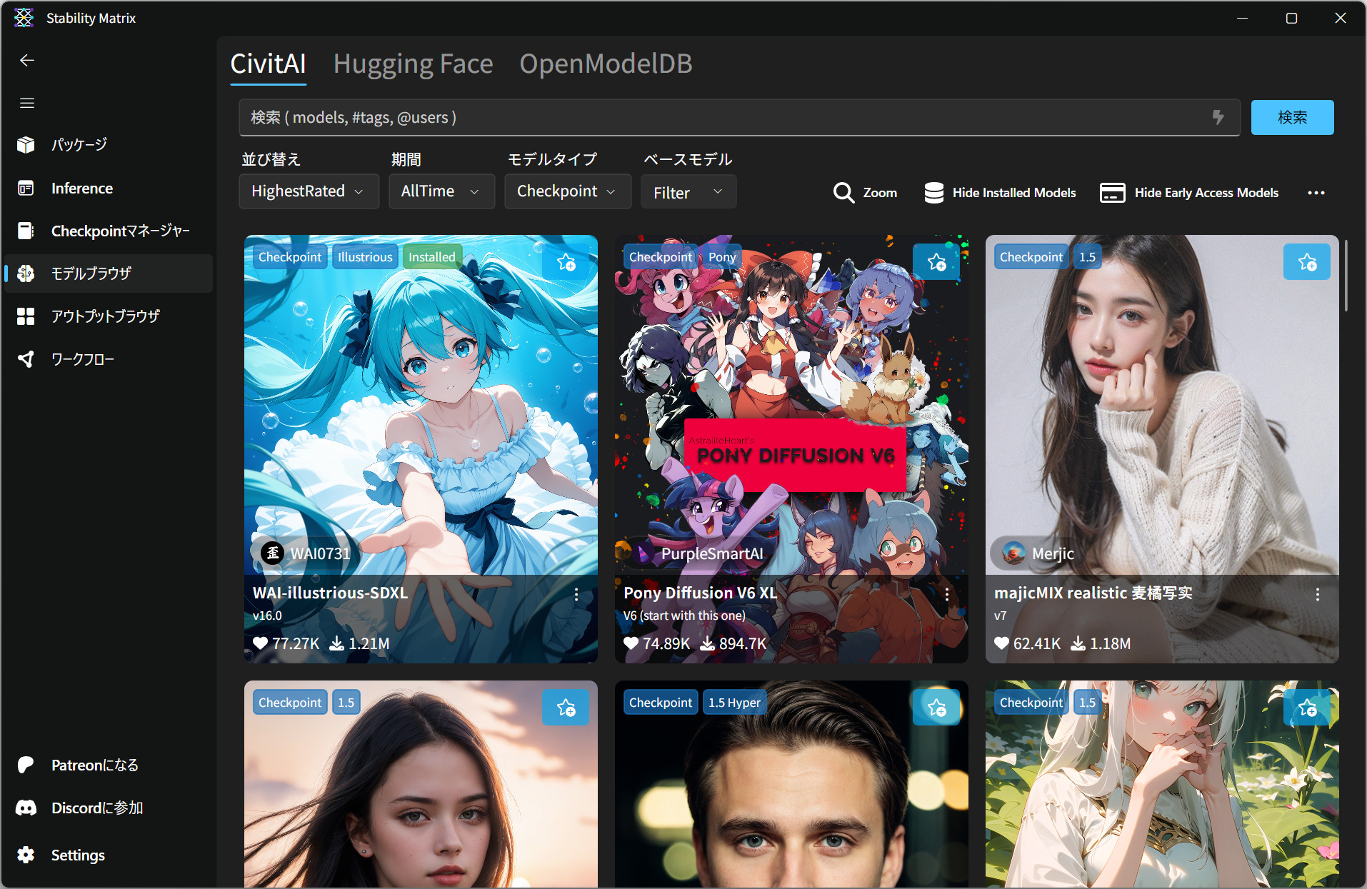Click the model search input field
Image resolution: width=1367 pixels, height=889 pixels.
point(721,117)
